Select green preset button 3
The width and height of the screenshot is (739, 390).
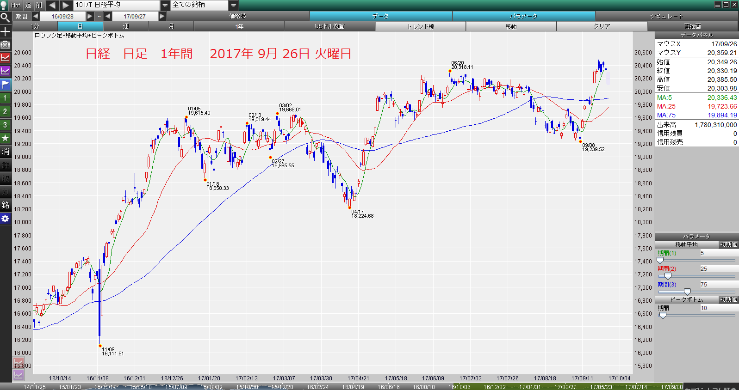coord(5,125)
